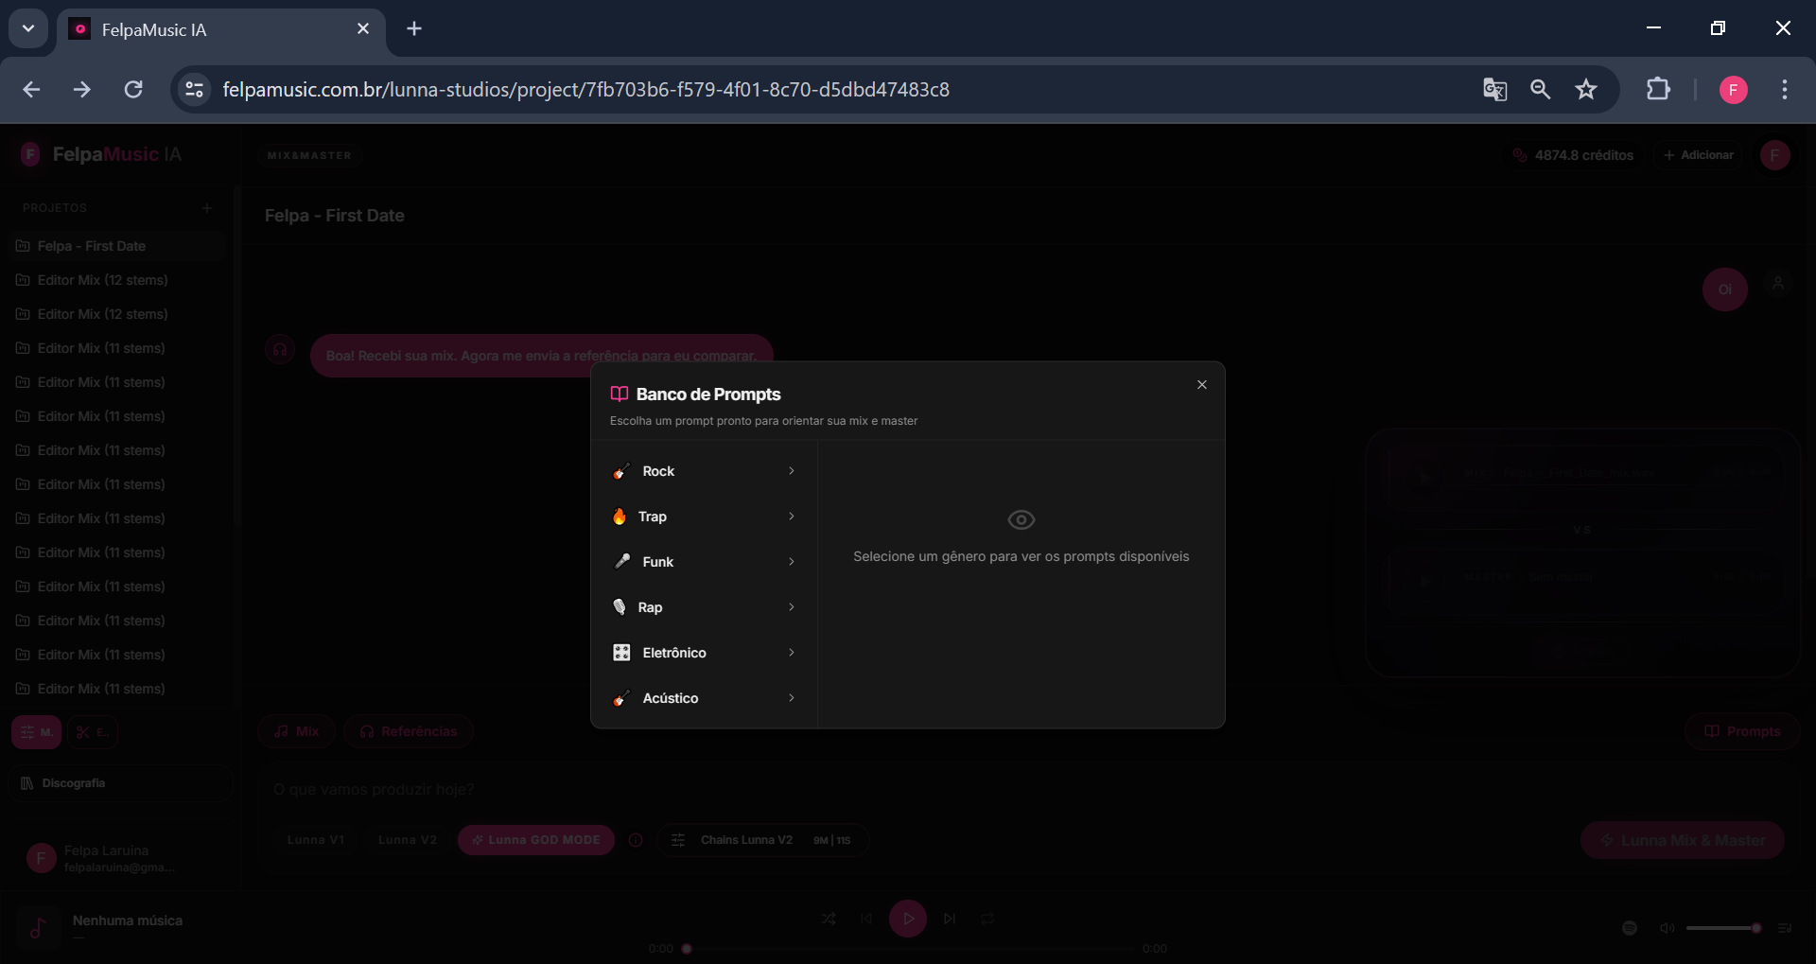Bookmark this page with the star icon

pos(1586,90)
